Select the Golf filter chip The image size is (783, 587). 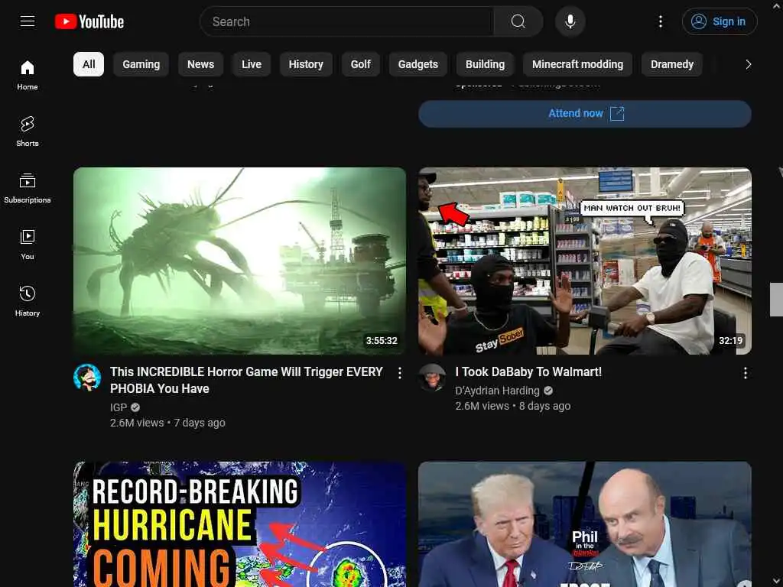pos(361,64)
